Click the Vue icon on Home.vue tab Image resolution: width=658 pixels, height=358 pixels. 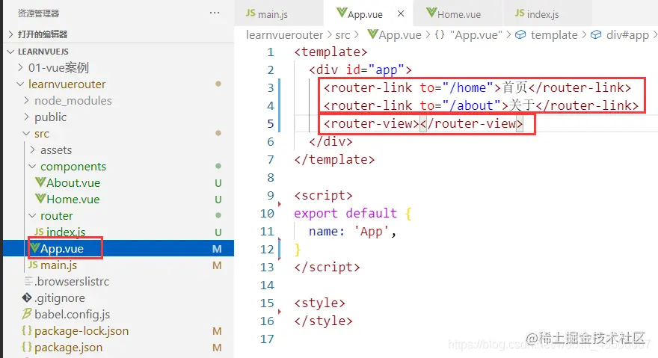pyautogui.click(x=431, y=13)
